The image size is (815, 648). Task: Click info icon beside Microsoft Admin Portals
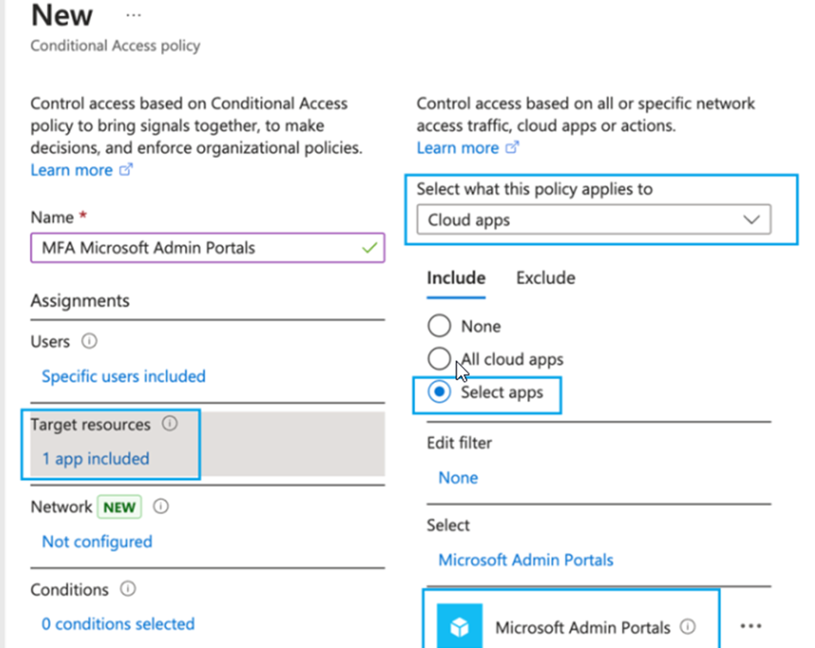click(687, 626)
